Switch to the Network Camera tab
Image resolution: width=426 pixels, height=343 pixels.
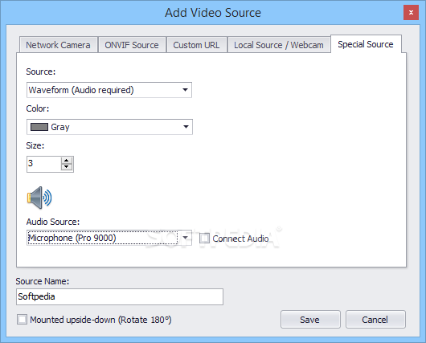[58, 45]
